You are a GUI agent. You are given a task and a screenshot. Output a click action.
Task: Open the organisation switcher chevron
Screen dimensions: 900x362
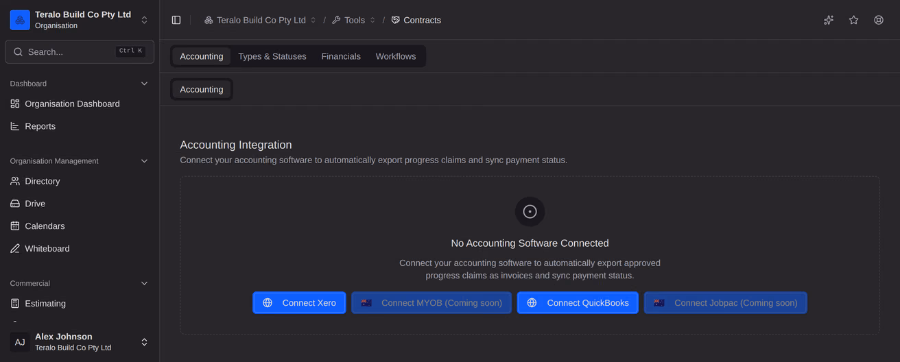[x=144, y=20]
